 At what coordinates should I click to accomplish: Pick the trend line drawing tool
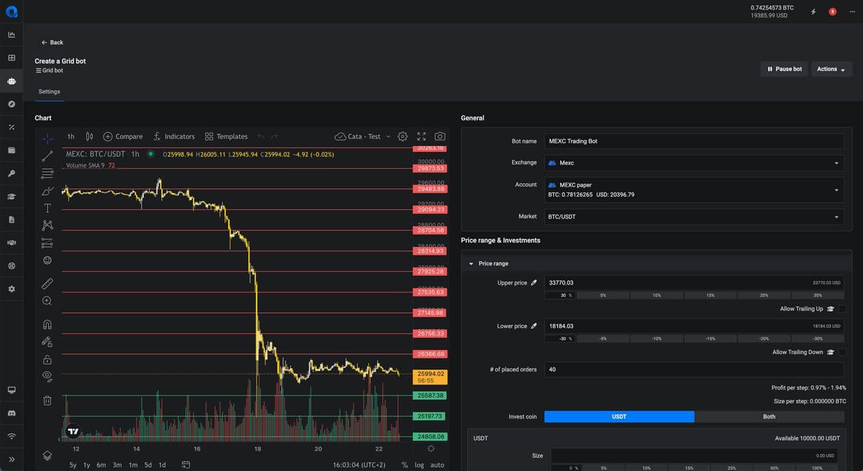47,156
